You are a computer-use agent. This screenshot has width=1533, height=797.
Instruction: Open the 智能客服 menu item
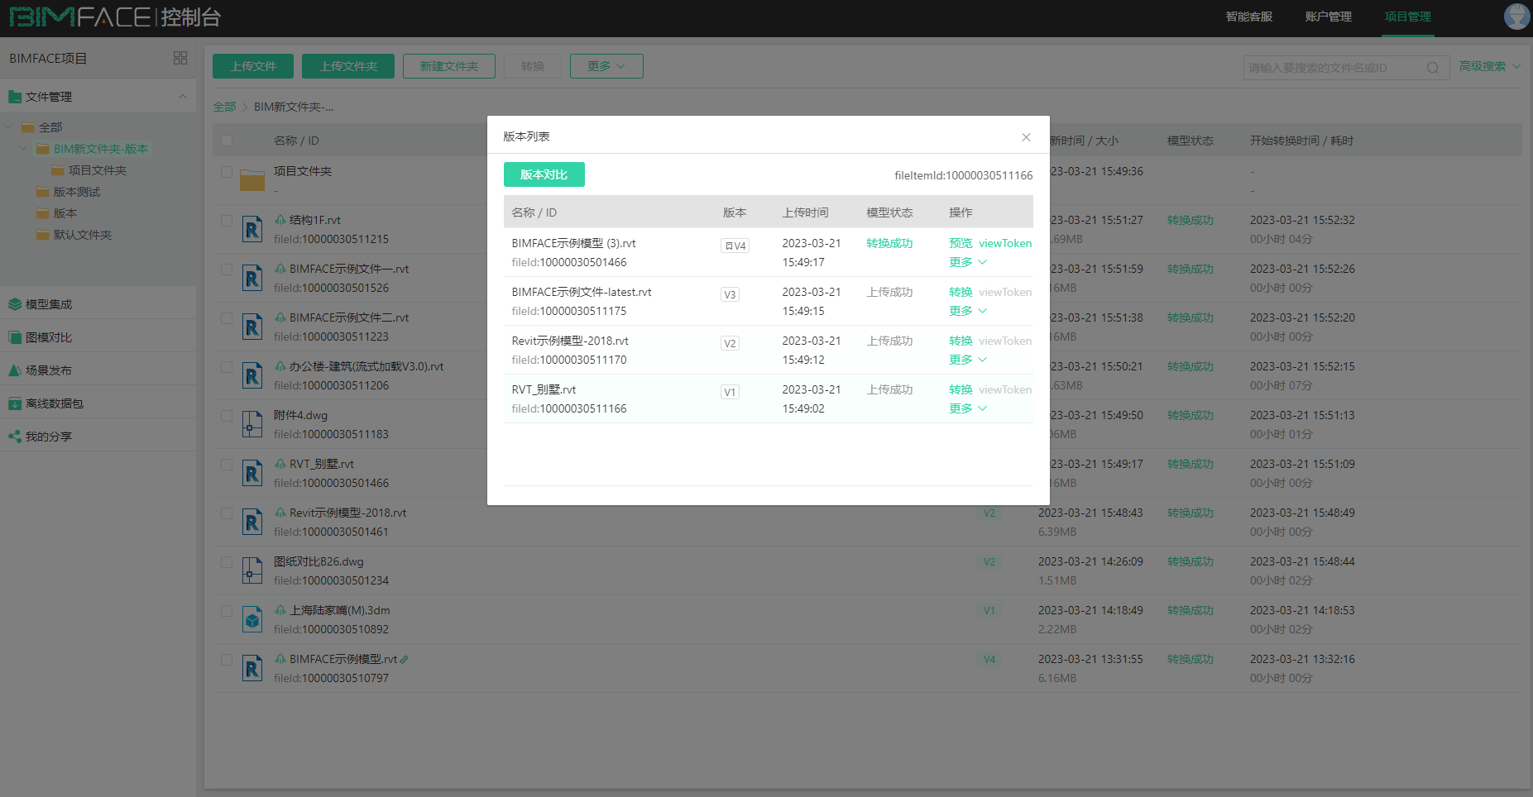point(1248,17)
